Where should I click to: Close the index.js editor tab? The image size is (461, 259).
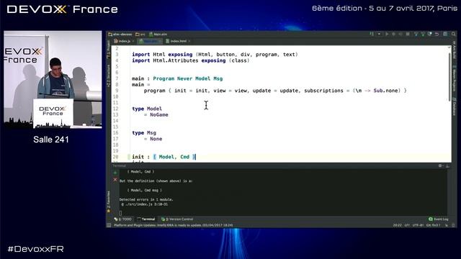133,41
